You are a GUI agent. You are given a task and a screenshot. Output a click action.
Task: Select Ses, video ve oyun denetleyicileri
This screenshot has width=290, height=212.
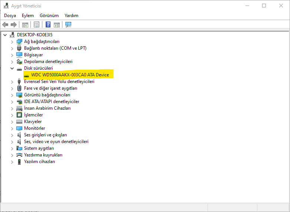(x=56, y=142)
